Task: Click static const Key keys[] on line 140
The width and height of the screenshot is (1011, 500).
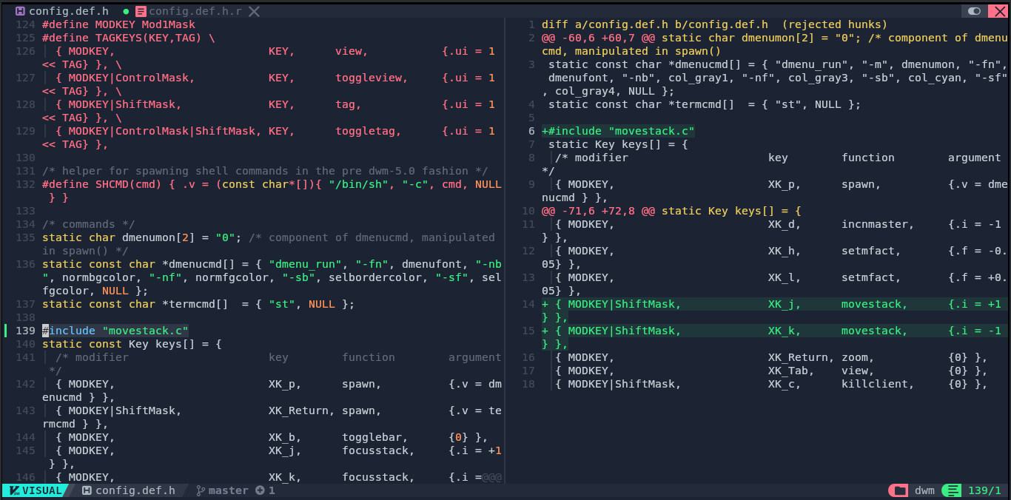Action: pos(132,344)
